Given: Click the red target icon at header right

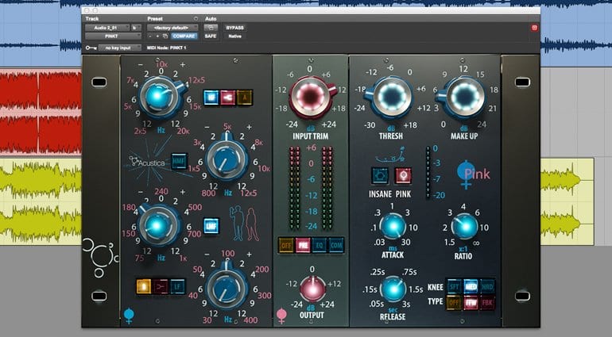Looking at the screenshot, I should (x=535, y=28).
